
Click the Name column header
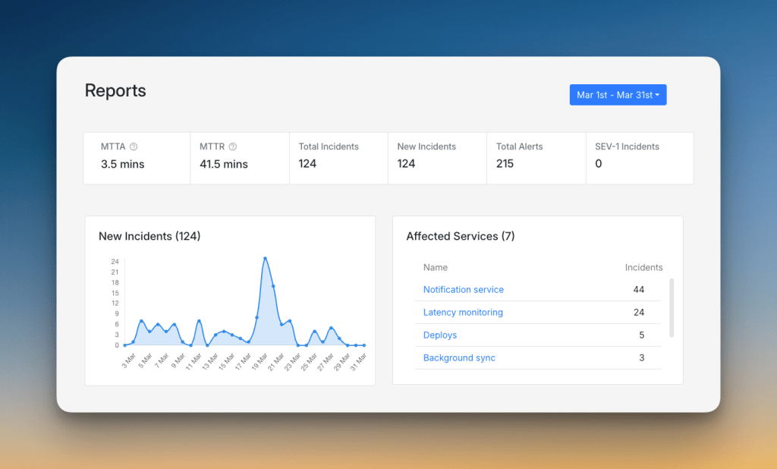(x=435, y=267)
